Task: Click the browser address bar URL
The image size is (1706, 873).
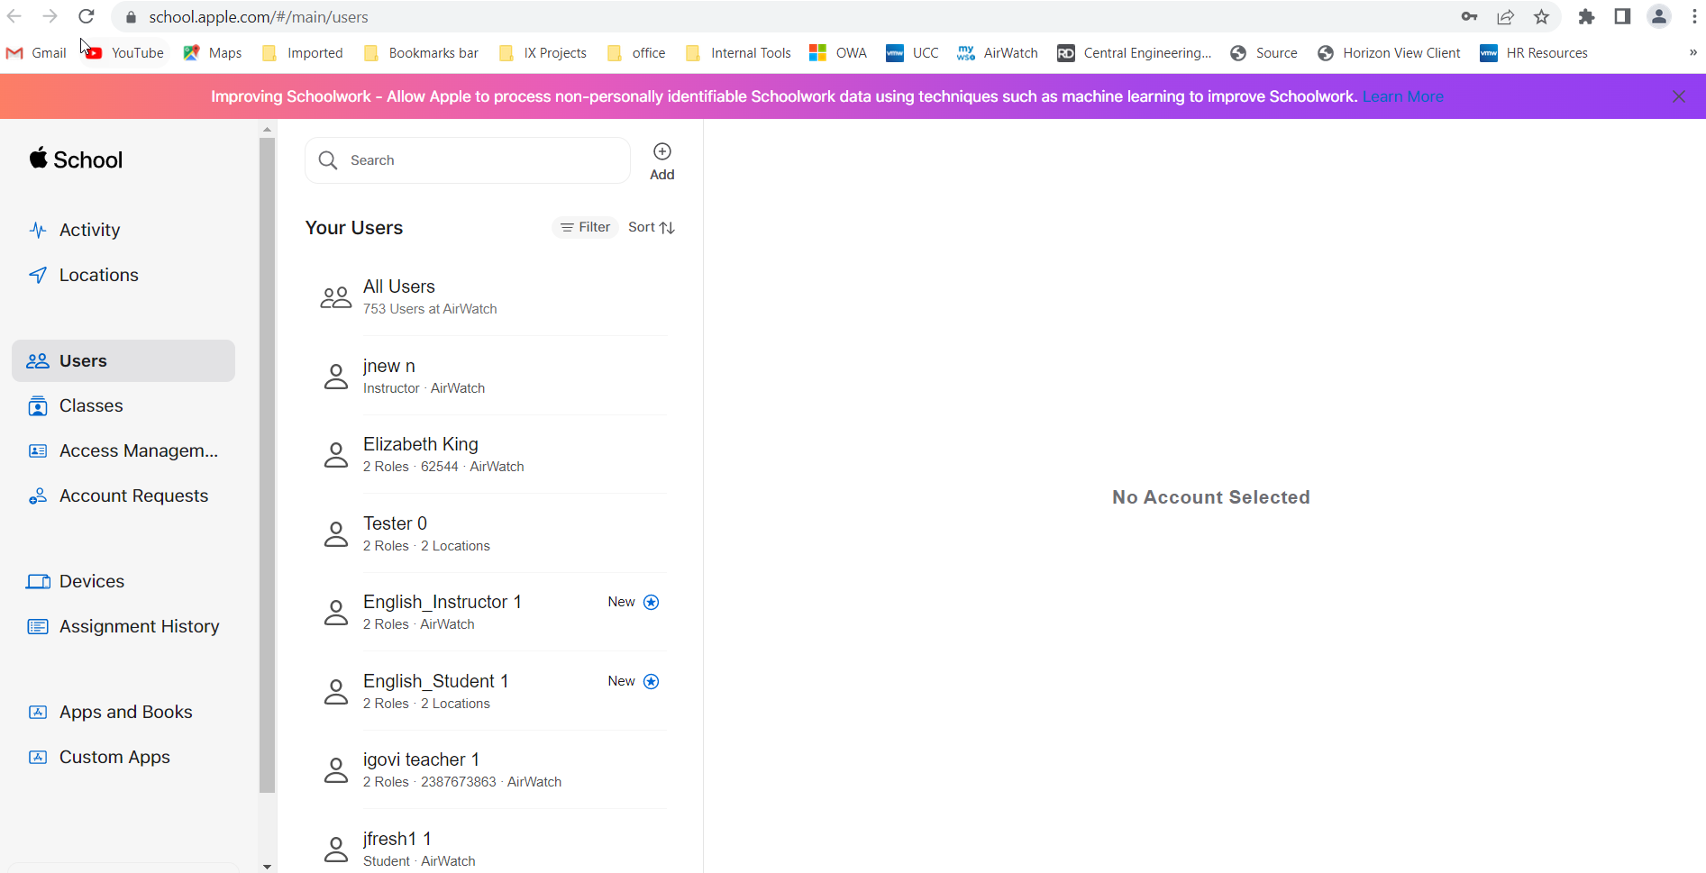Action: (259, 17)
